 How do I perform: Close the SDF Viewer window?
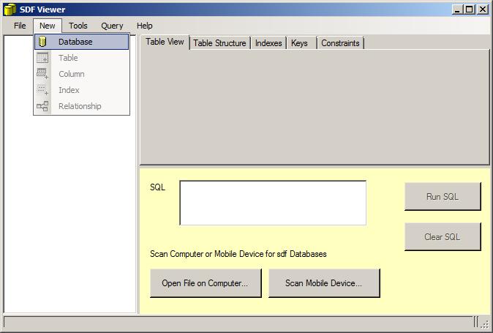coord(482,10)
